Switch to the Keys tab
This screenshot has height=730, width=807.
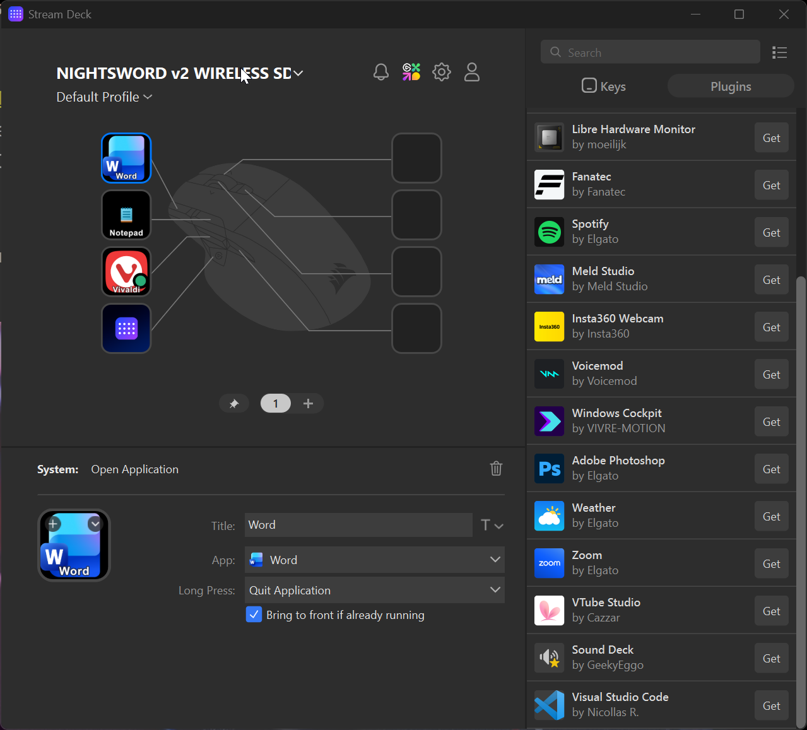[604, 86]
